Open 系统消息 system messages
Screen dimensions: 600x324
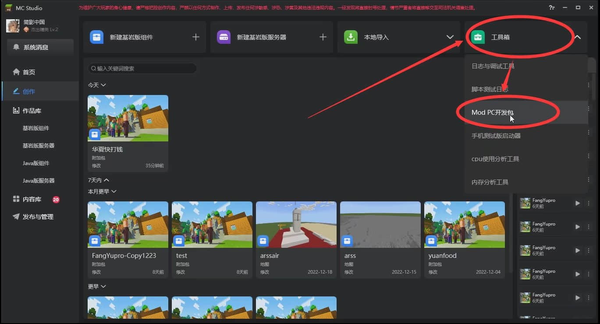tap(40, 47)
